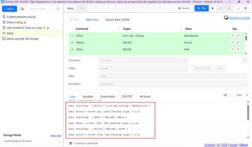Click the Desktop mode monitor icon
252x147 pixels.
pyautogui.click(x=226, y=18)
